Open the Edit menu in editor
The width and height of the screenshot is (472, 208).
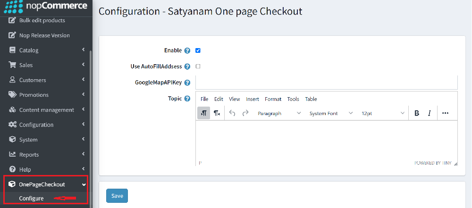(219, 99)
